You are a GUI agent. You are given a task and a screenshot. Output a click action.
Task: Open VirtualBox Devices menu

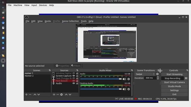click(x=43, y=5)
